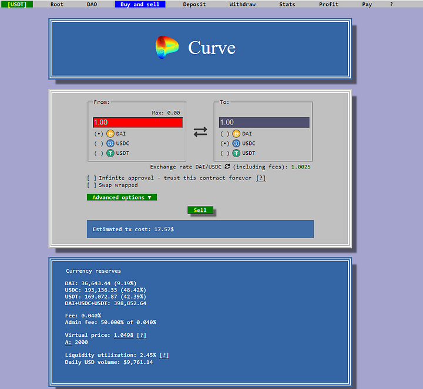
Task: Click DAI+USDC+USDT: 398,852.64 total line
Action: (106, 303)
